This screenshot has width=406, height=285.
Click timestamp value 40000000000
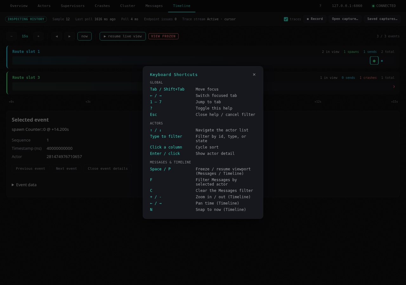pyautogui.click(x=60, y=148)
